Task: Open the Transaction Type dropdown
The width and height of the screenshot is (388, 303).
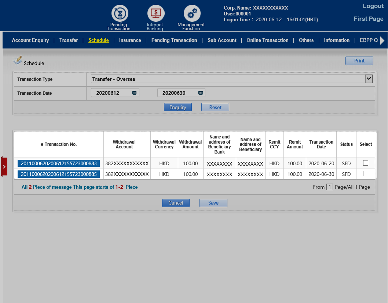Action: (x=369, y=79)
